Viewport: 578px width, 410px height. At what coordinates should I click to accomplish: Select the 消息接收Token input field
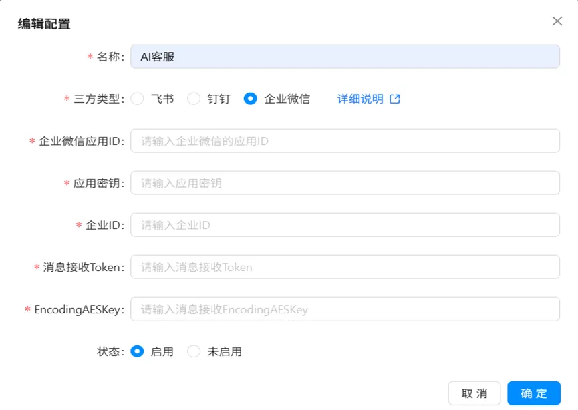[x=345, y=267]
